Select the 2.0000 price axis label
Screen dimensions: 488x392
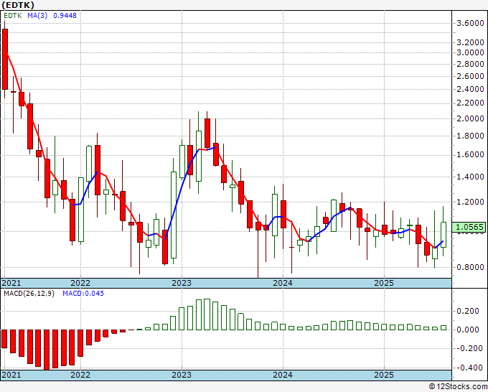(x=470, y=118)
